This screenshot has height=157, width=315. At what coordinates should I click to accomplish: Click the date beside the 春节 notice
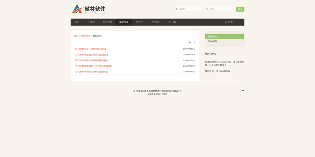click(x=189, y=49)
